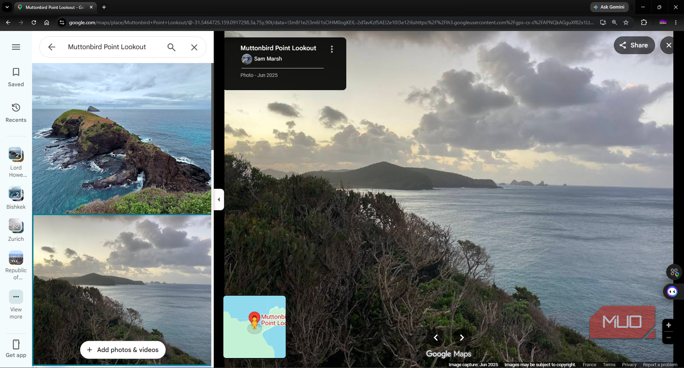Open a new browser tab
684x368 pixels.
104,7
